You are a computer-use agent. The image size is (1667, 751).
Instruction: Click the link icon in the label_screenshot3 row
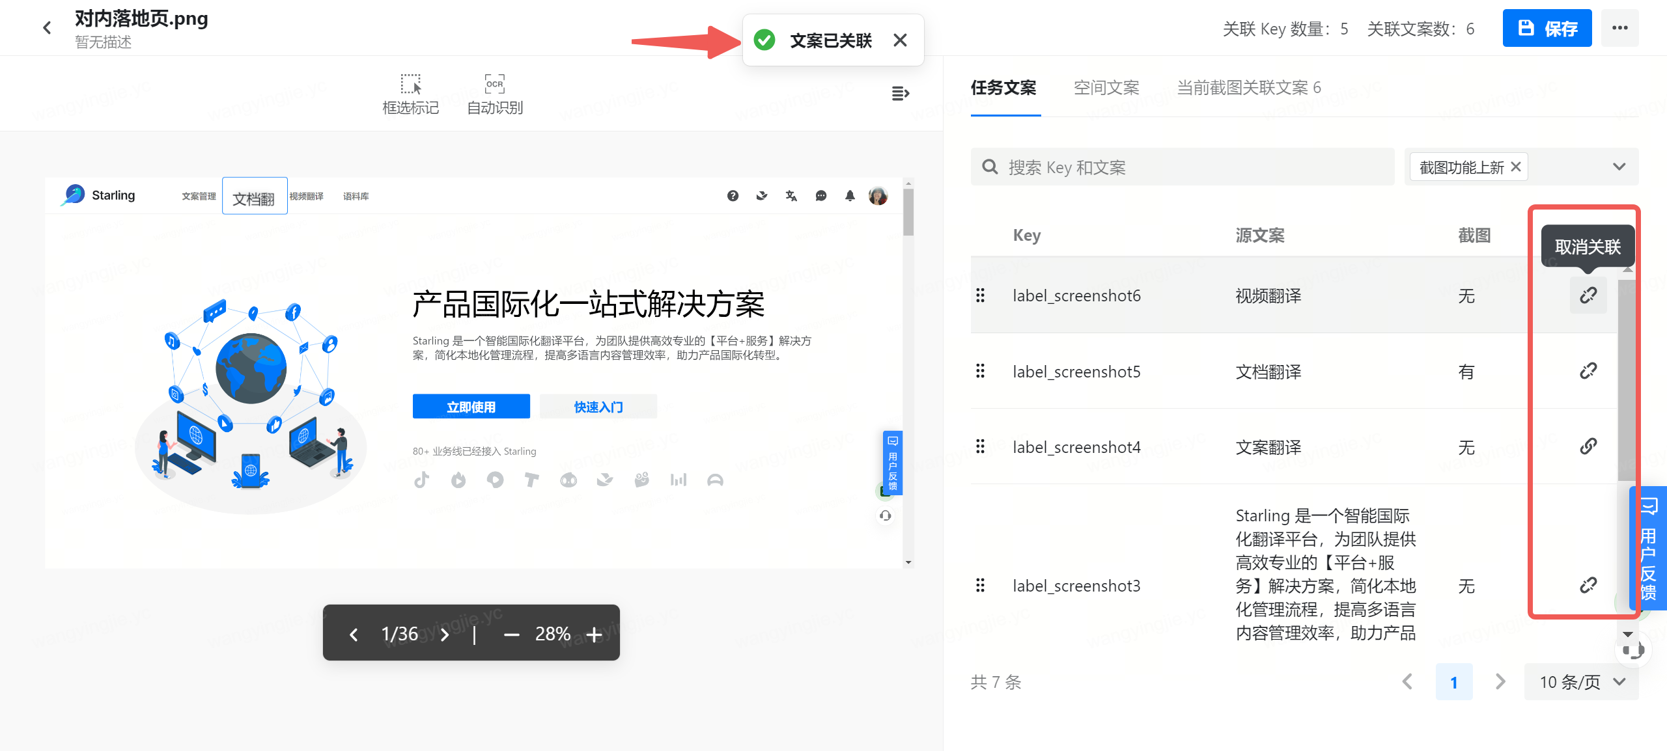coord(1588,585)
